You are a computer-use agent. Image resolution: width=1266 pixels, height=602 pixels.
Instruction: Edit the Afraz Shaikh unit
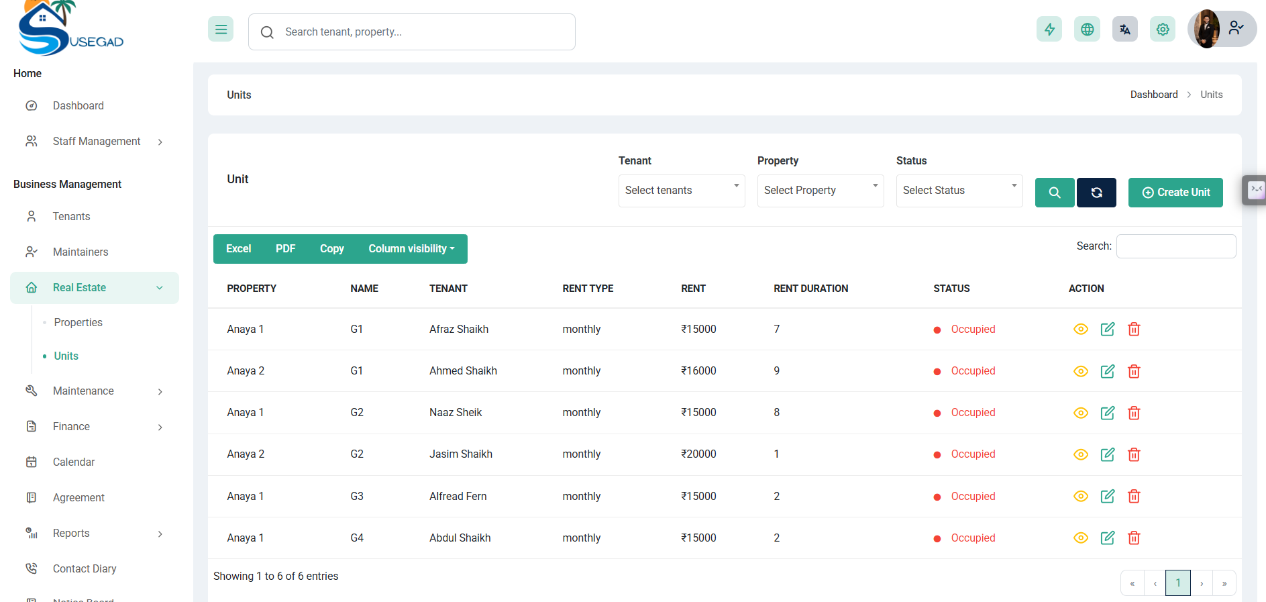coord(1108,329)
